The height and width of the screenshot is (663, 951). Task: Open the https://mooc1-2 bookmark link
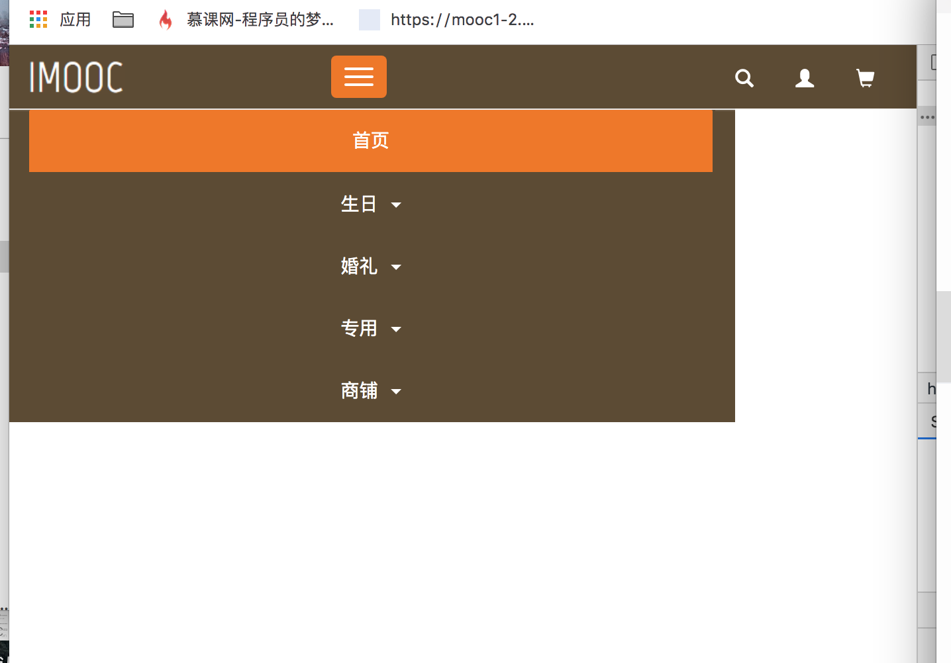[x=462, y=19]
